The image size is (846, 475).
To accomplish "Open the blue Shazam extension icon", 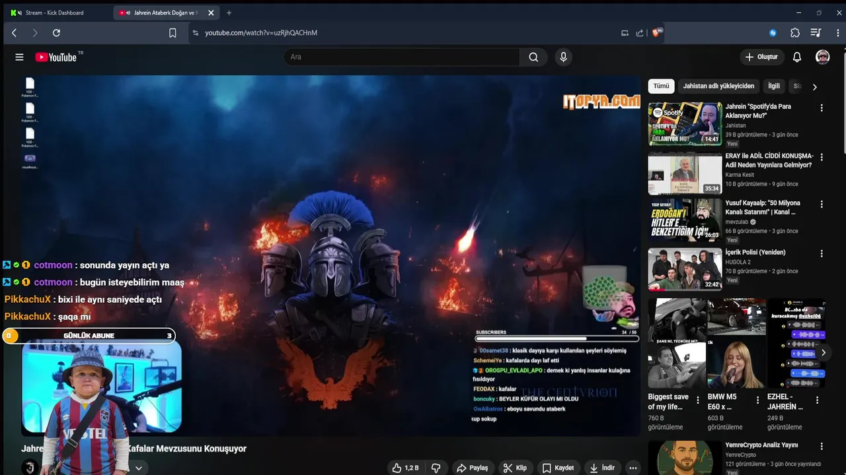I will (773, 32).
